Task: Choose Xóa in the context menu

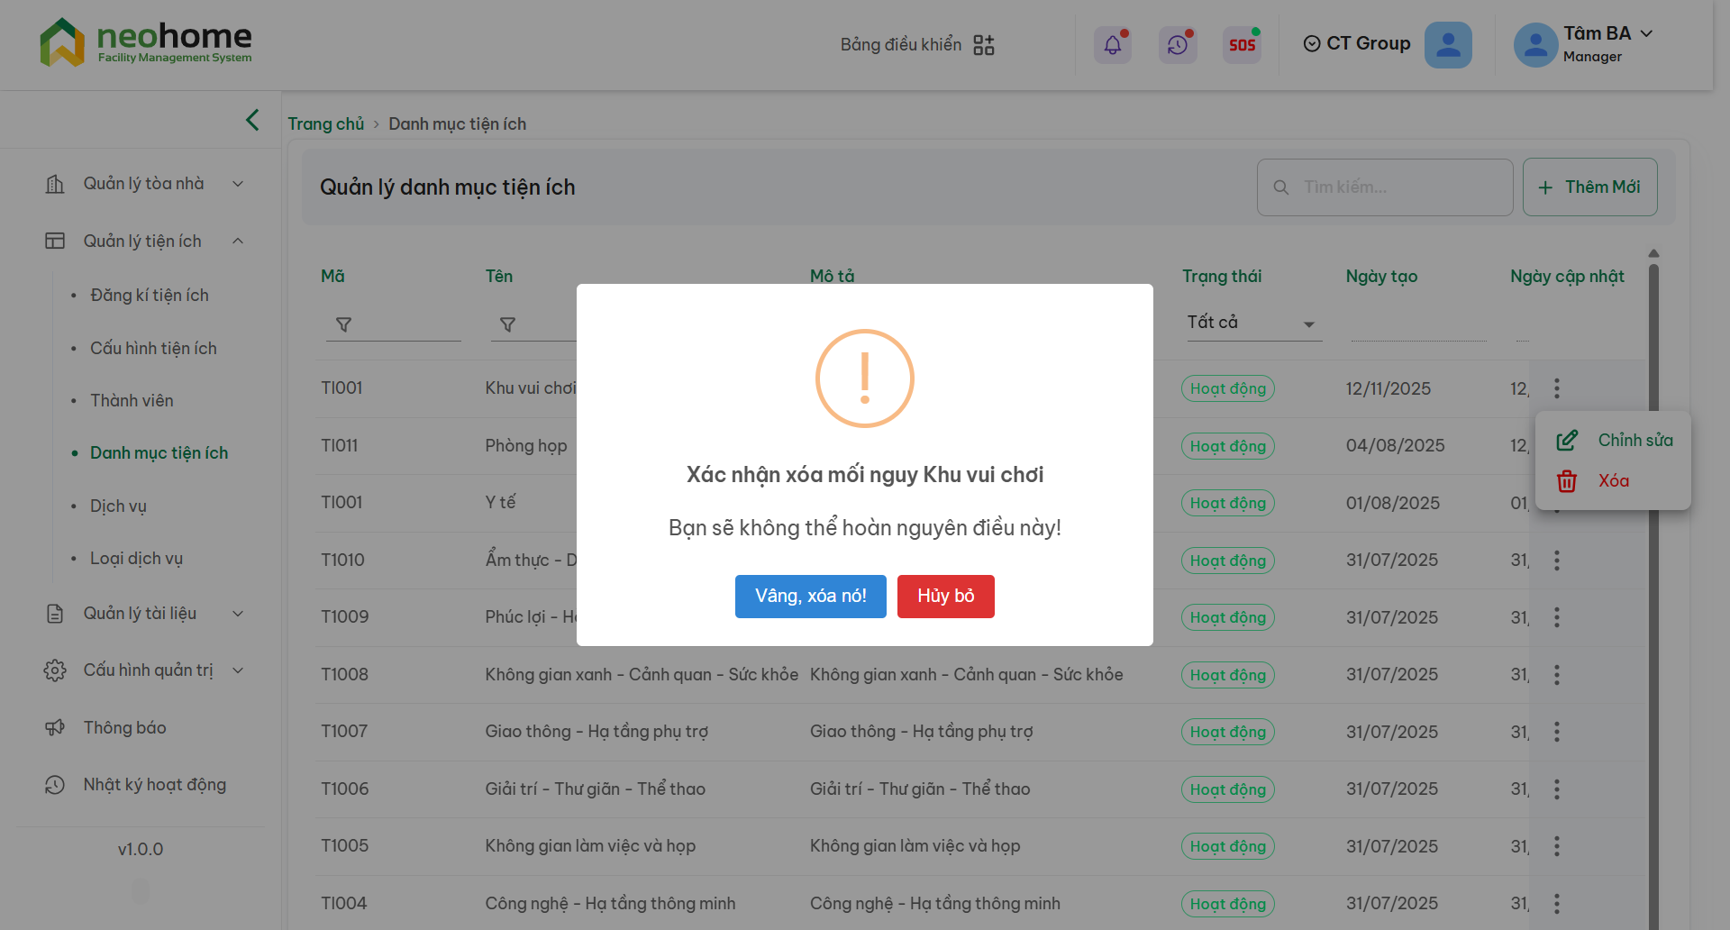Action: click(1613, 481)
